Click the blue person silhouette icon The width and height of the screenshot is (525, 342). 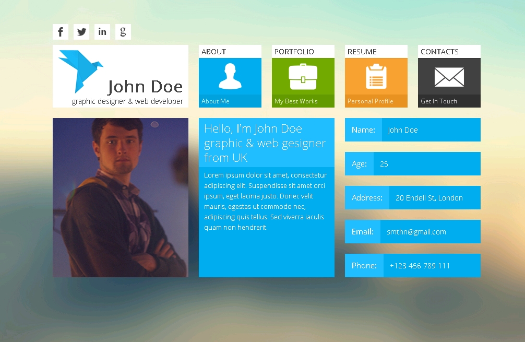coord(230,76)
